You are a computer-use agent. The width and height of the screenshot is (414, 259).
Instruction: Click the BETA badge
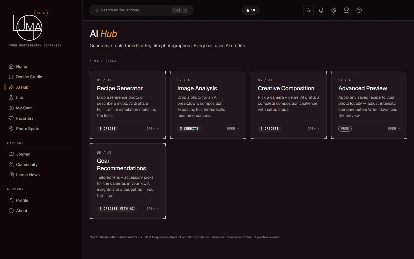[x=41, y=13]
